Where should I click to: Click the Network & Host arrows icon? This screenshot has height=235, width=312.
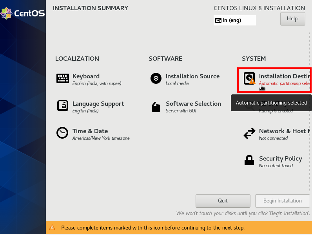[250, 133]
